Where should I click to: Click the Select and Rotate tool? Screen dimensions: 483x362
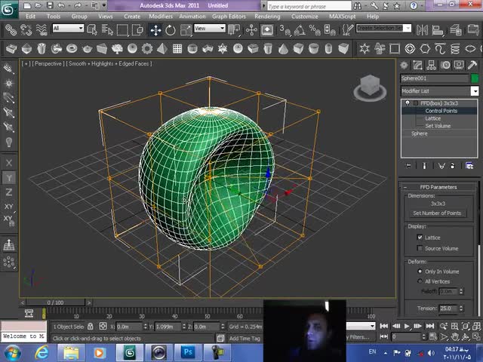pos(171,29)
